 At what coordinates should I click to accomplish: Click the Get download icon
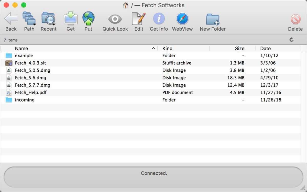tap(70, 19)
